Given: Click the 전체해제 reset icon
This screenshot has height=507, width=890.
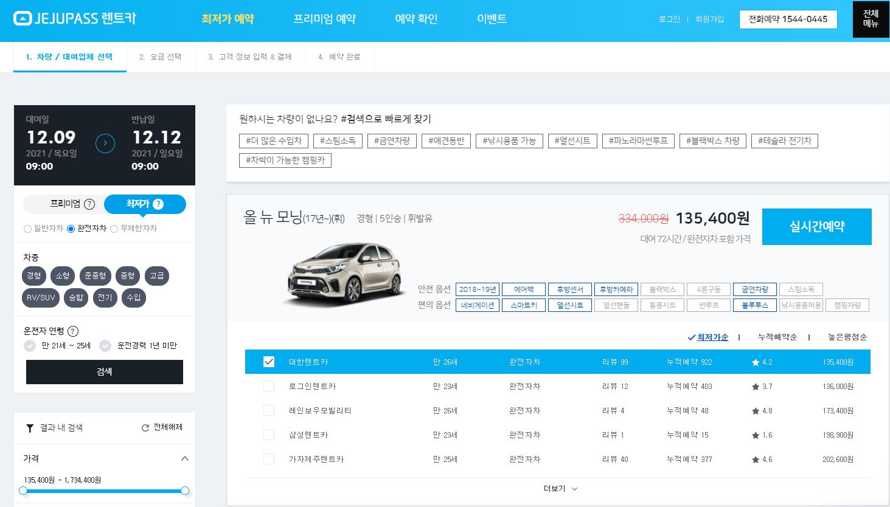Looking at the screenshot, I should (x=145, y=428).
